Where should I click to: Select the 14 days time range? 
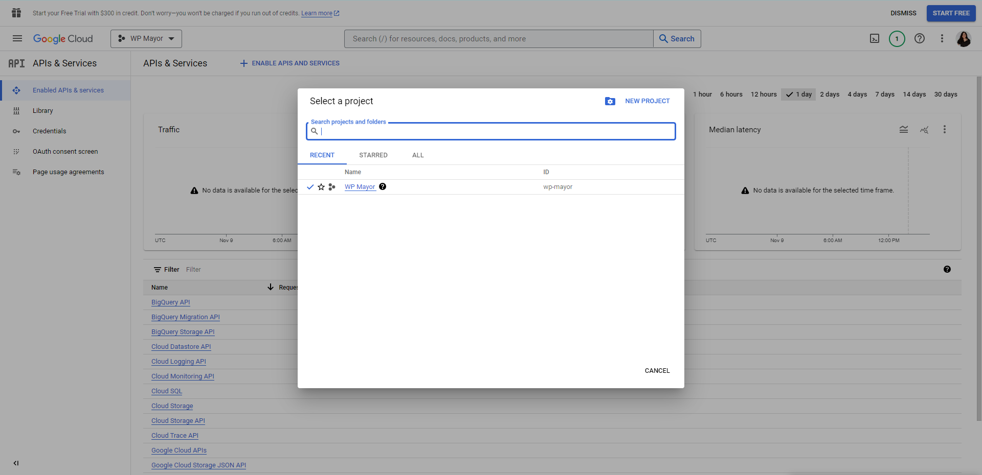(x=914, y=94)
